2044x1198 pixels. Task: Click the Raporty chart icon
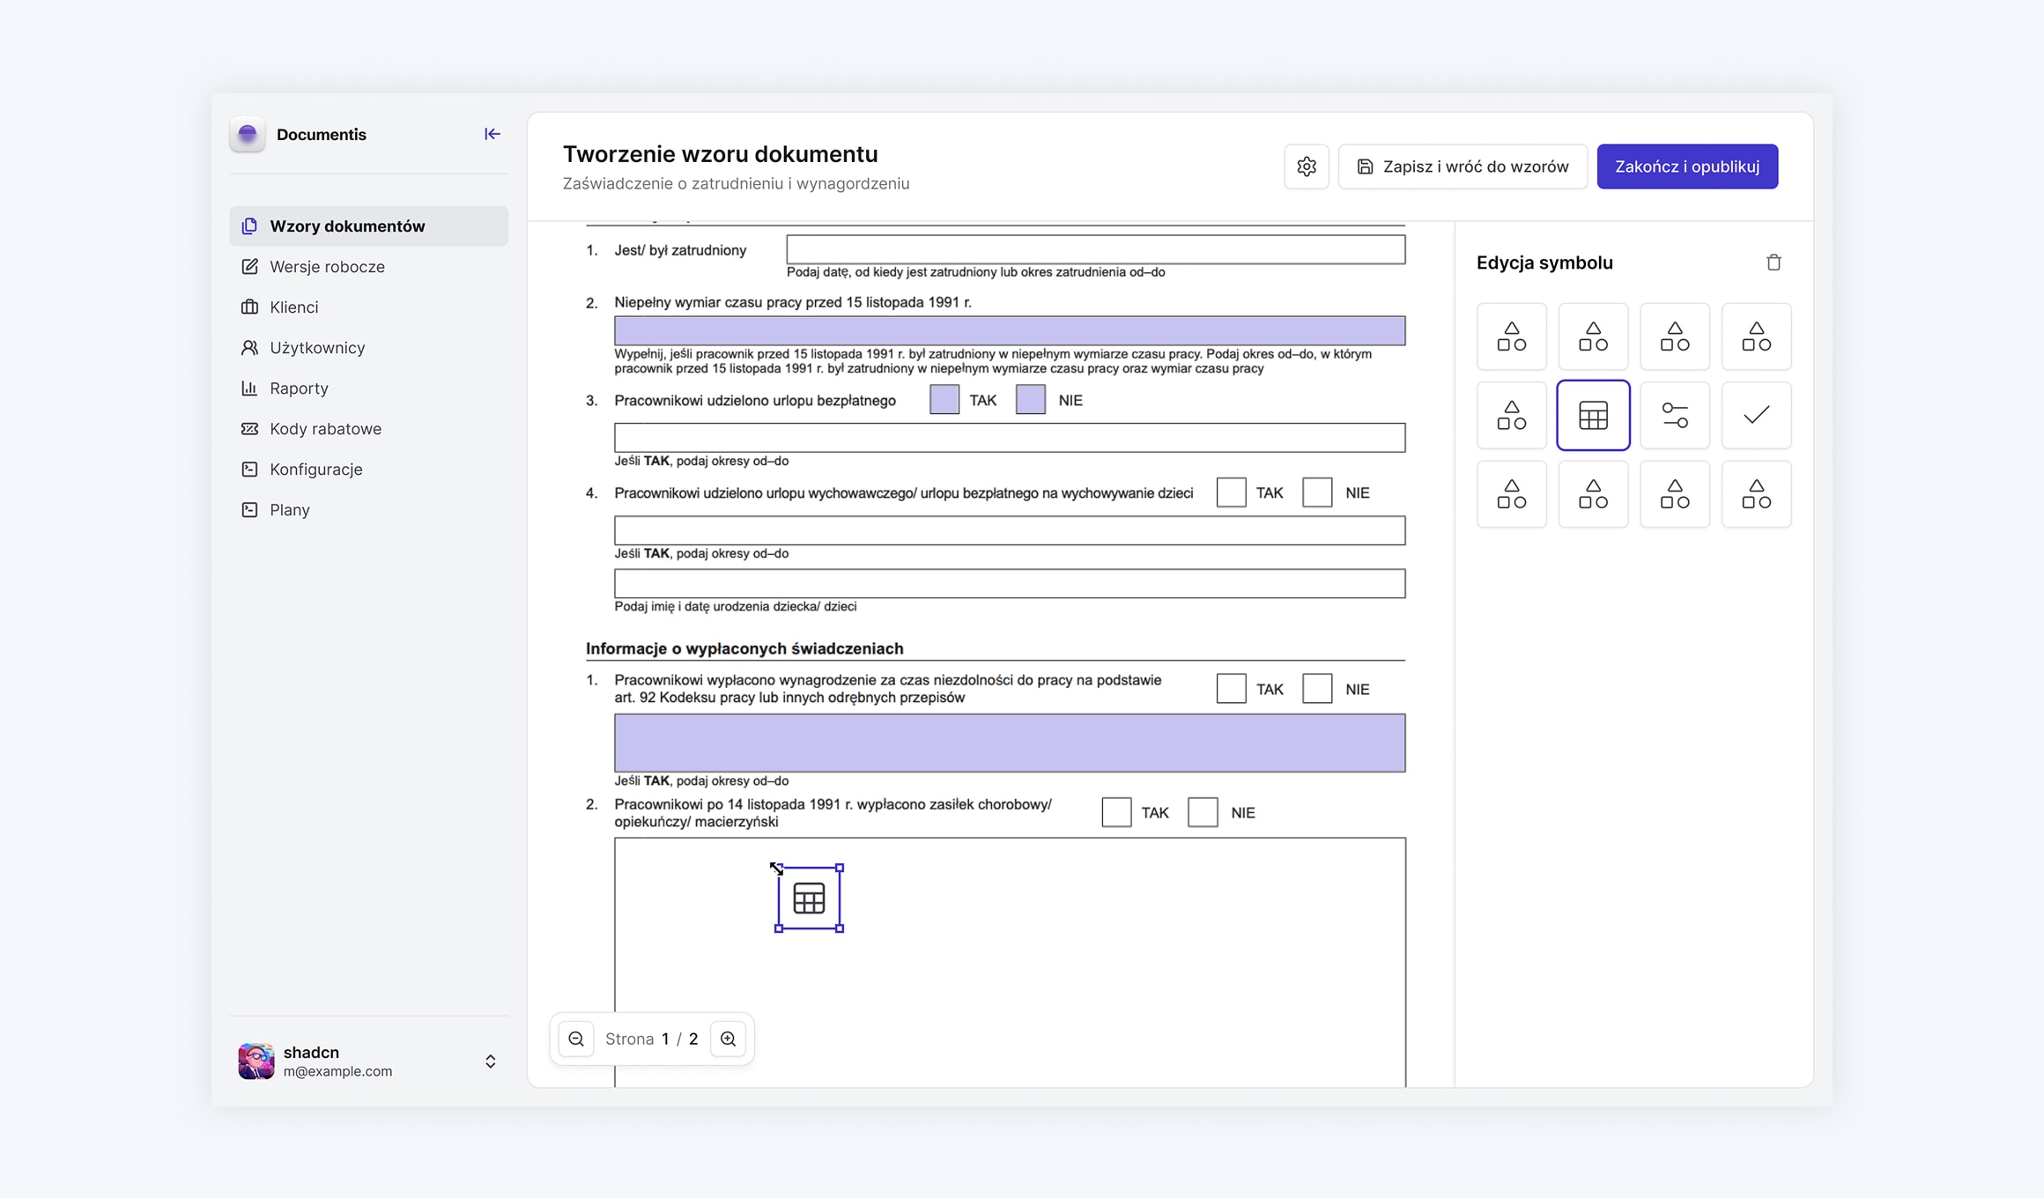pyautogui.click(x=249, y=388)
